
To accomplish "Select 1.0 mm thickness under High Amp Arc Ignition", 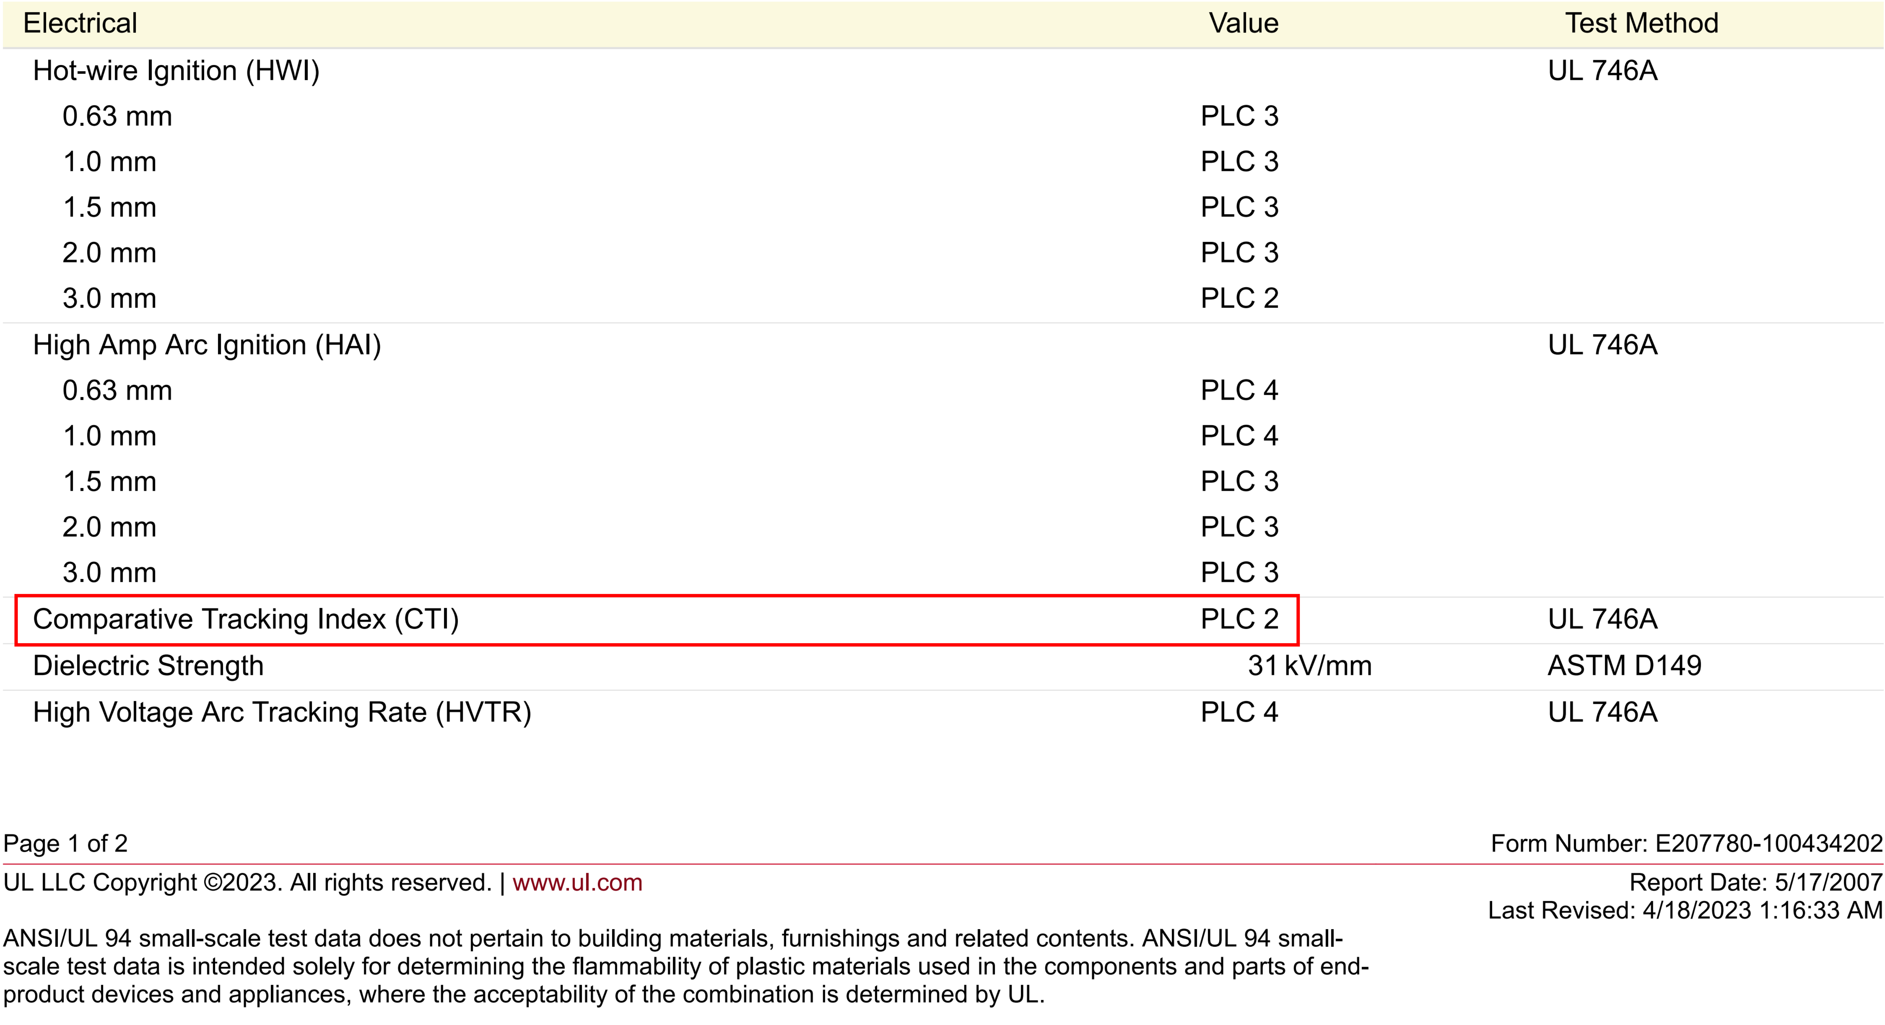I will [110, 436].
